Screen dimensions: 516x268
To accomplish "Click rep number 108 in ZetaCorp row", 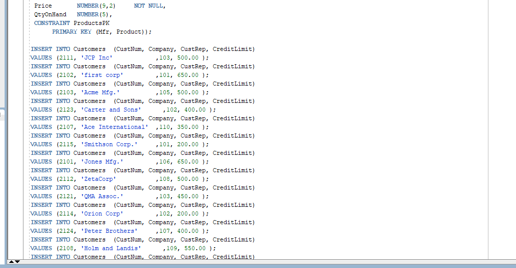I will click(x=164, y=179).
